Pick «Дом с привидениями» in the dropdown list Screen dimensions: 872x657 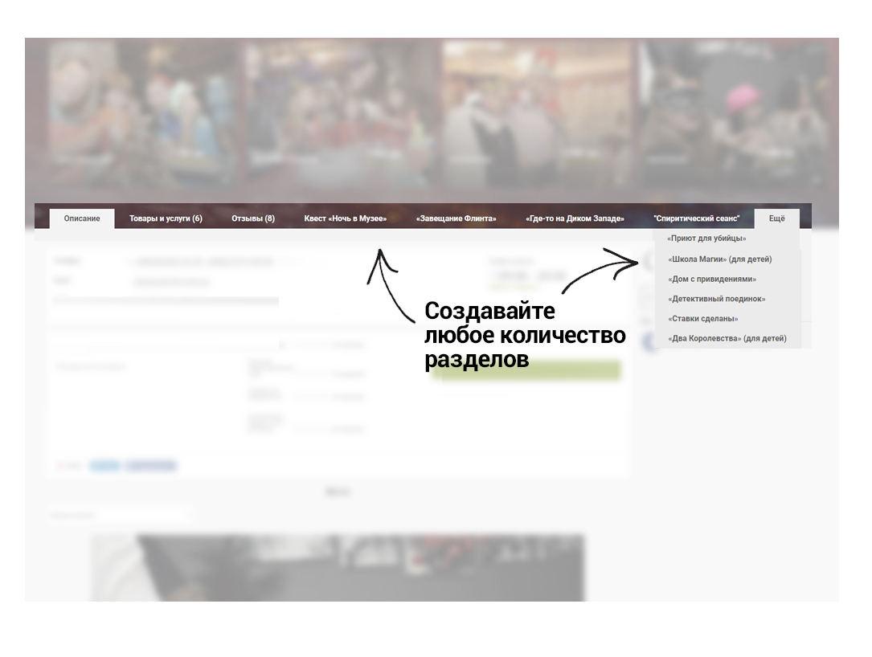click(x=712, y=280)
